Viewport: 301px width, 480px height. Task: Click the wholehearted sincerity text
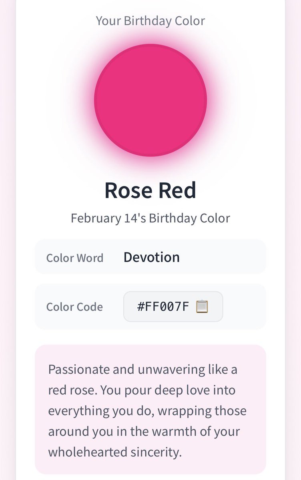click(115, 452)
